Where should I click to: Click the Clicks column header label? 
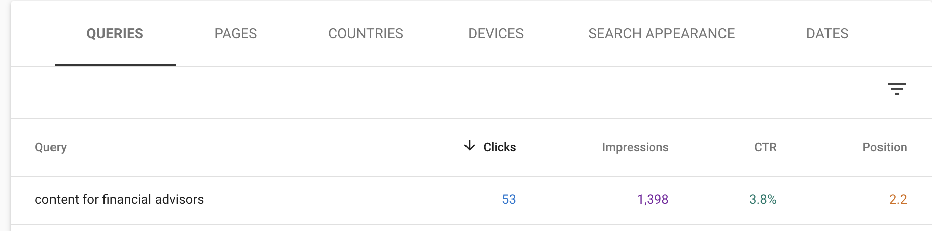point(500,147)
